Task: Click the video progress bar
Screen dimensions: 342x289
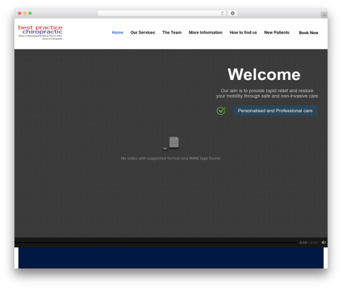Action: click(x=156, y=243)
